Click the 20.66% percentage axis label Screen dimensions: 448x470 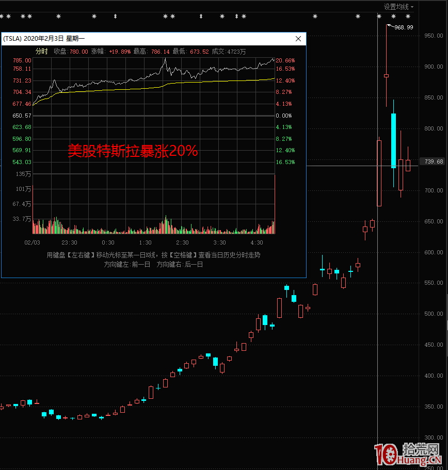pos(285,60)
